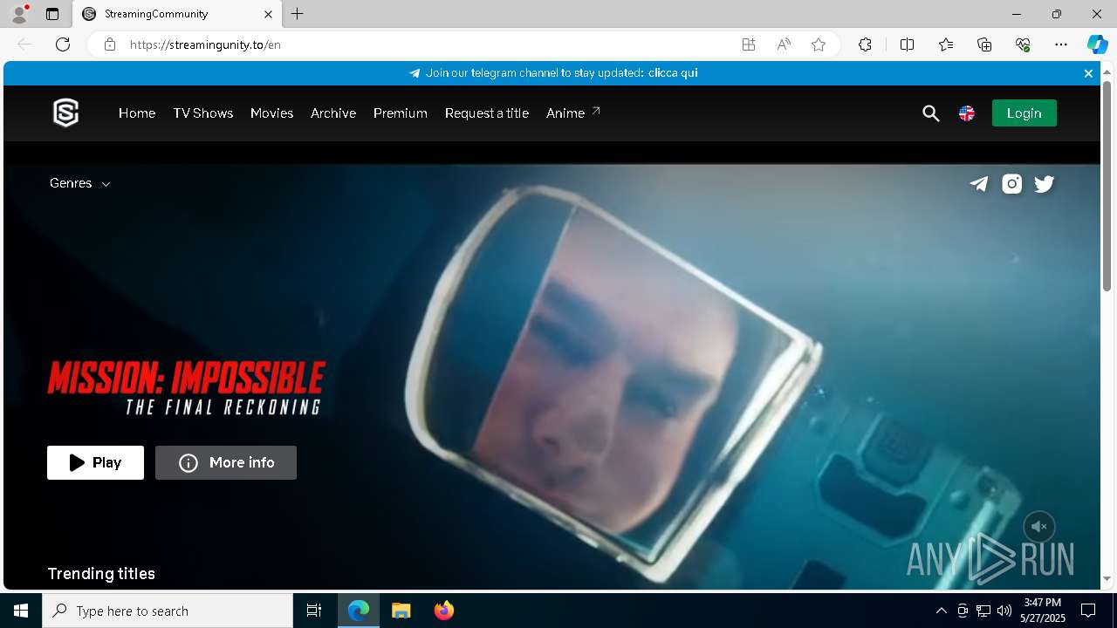Viewport: 1117px width, 628px height.
Task: Open the language flag selector
Action: pos(967,113)
